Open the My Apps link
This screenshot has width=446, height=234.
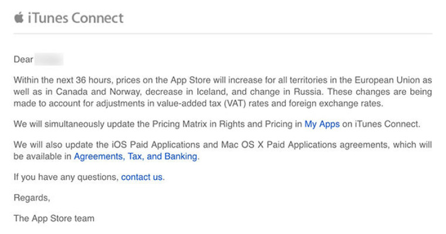click(x=322, y=124)
